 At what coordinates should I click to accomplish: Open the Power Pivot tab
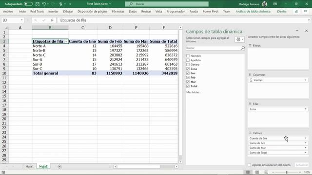point(211,12)
